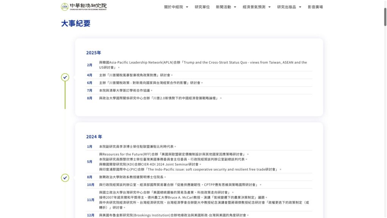Click the checkmark marker beside 2024 card
387x218 pixels.
click(65, 178)
